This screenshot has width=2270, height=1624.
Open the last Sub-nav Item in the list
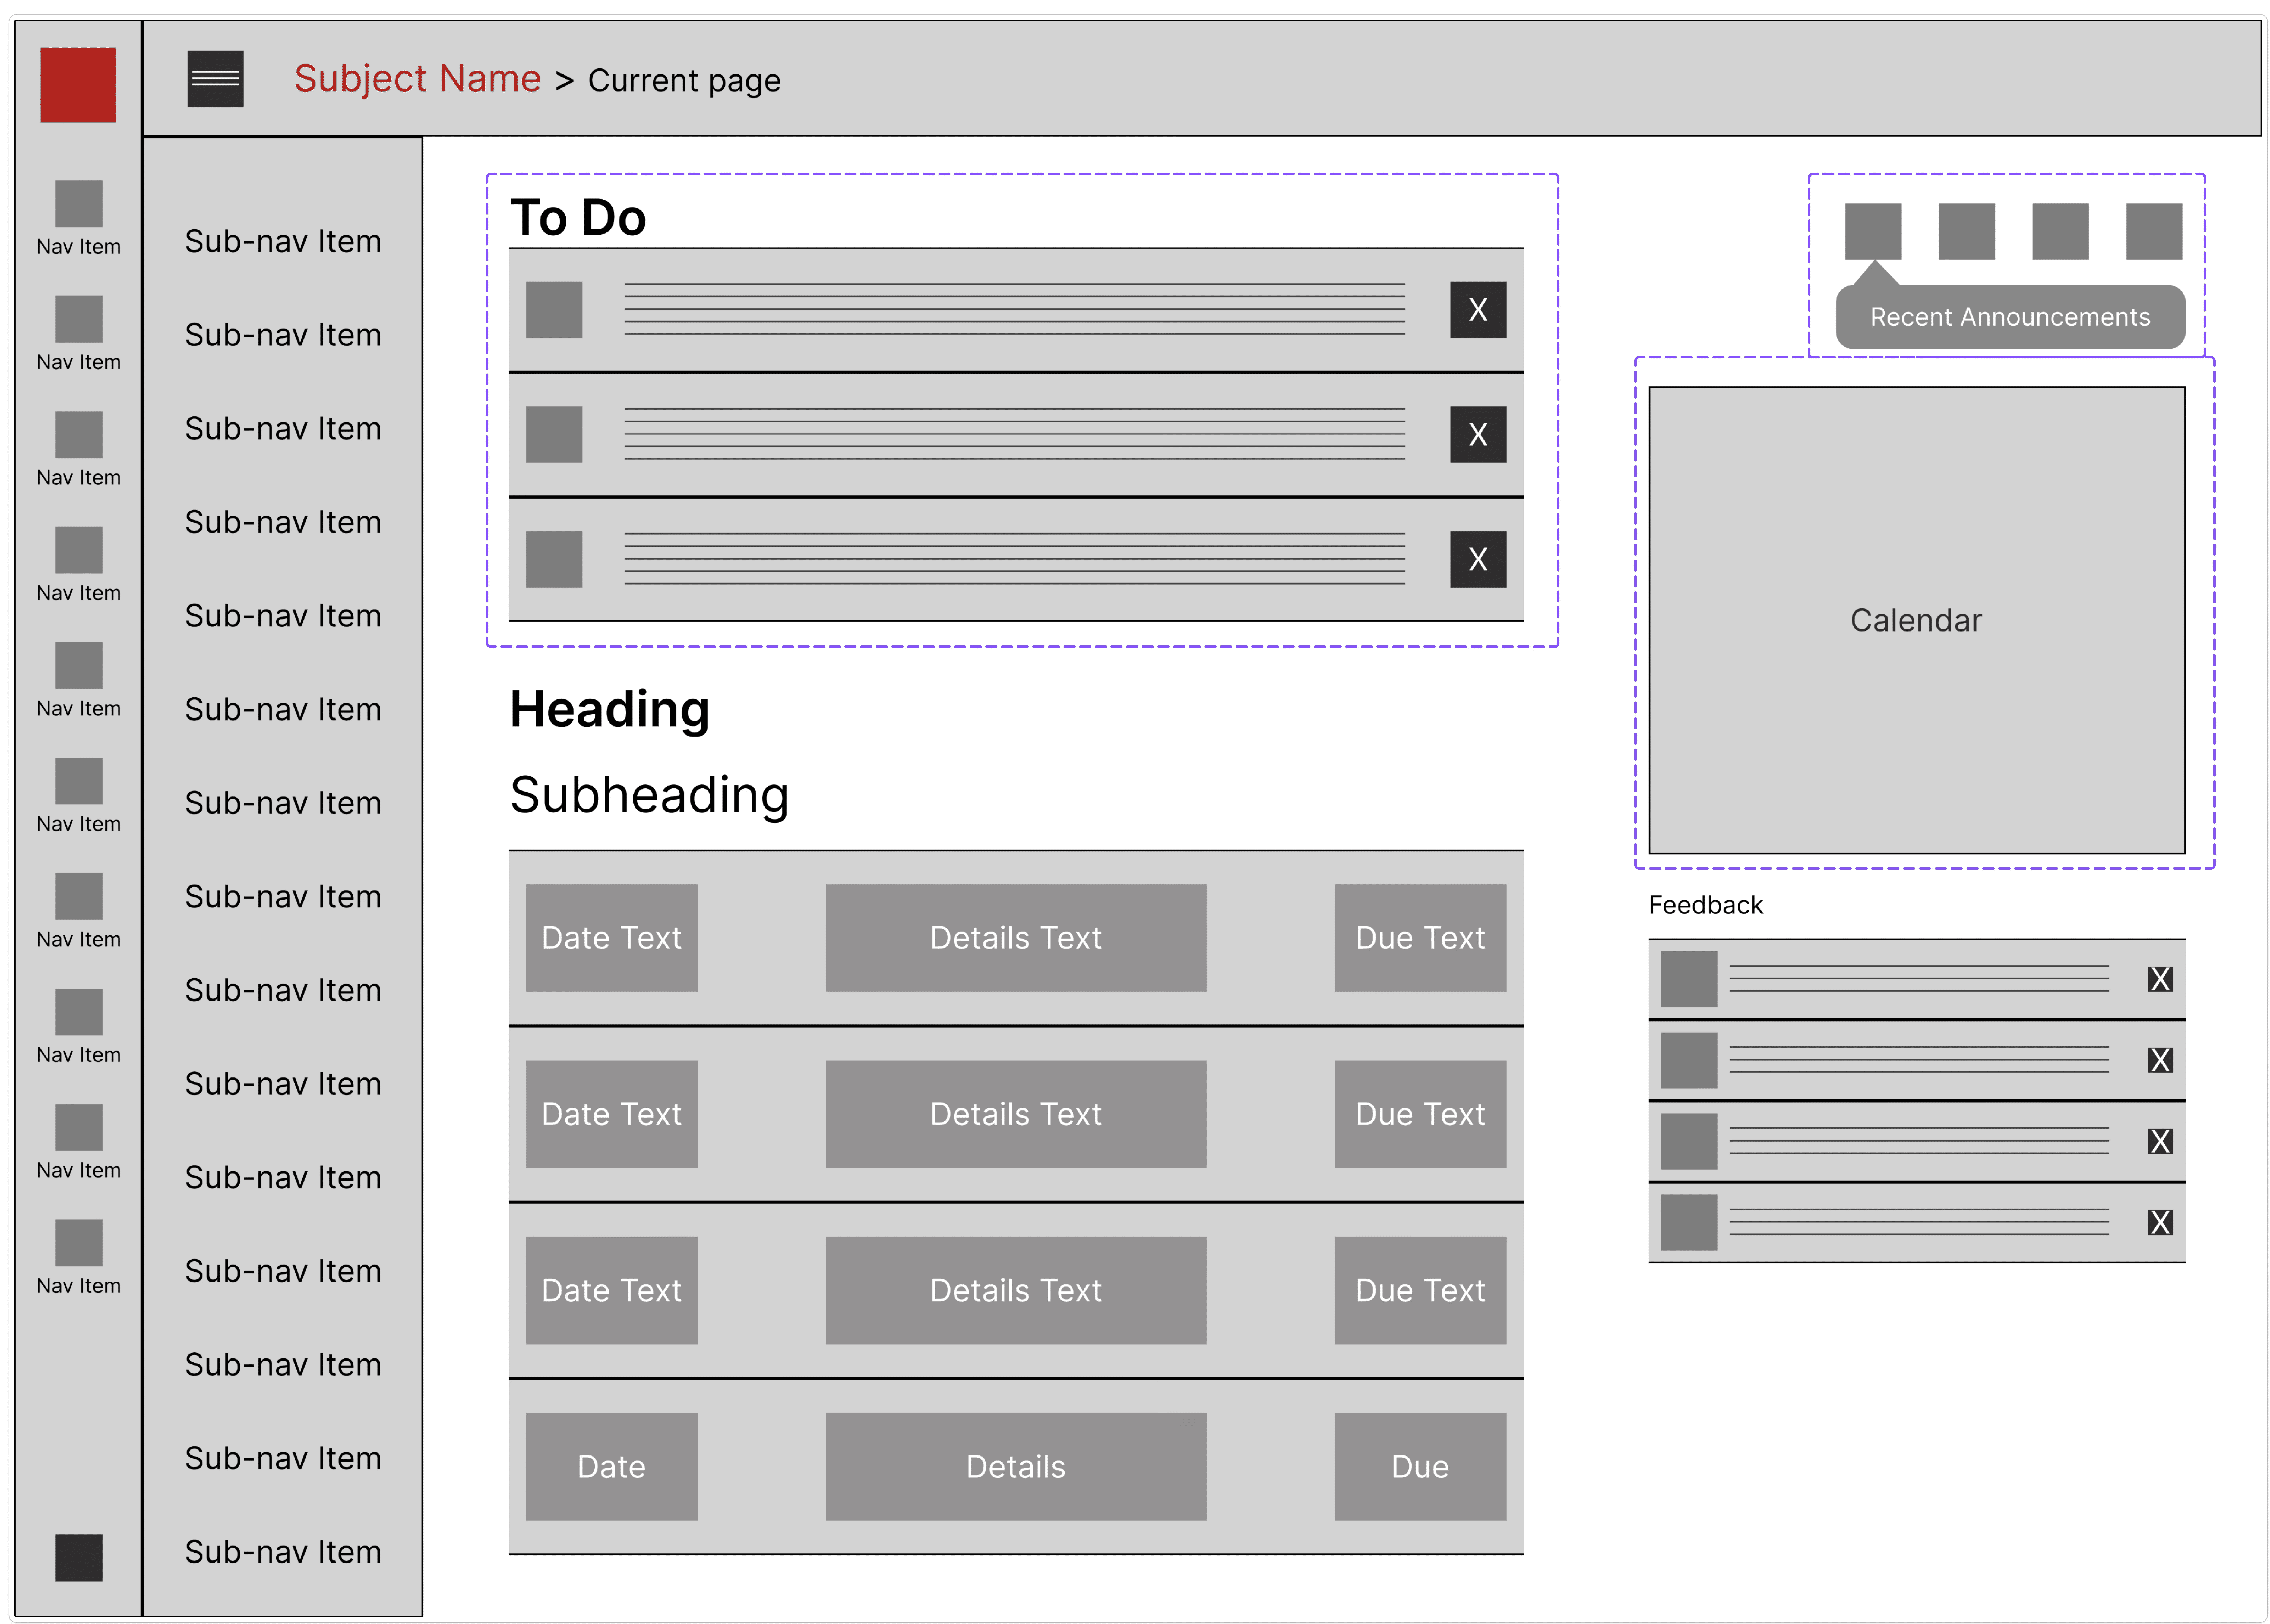coord(283,1552)
